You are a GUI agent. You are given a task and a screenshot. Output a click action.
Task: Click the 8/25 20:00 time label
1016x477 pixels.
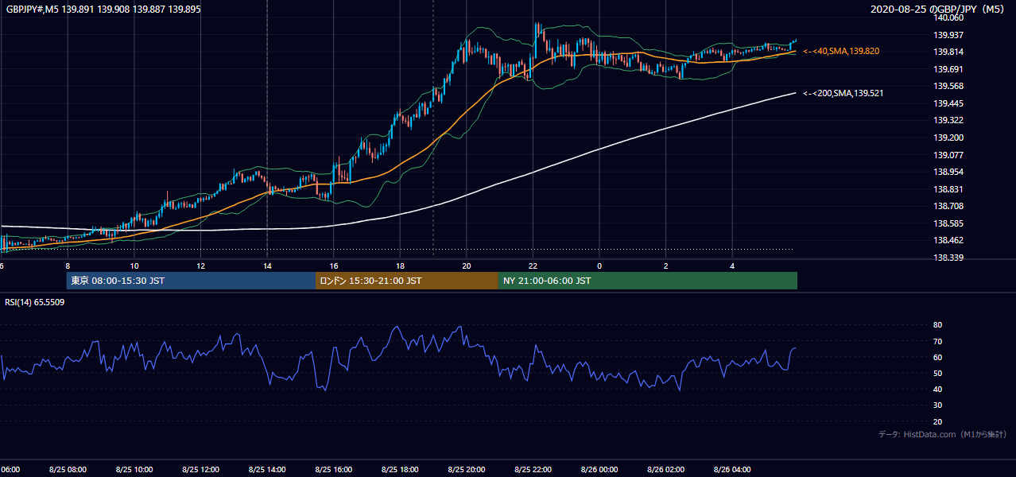click(x=466, y=470)
